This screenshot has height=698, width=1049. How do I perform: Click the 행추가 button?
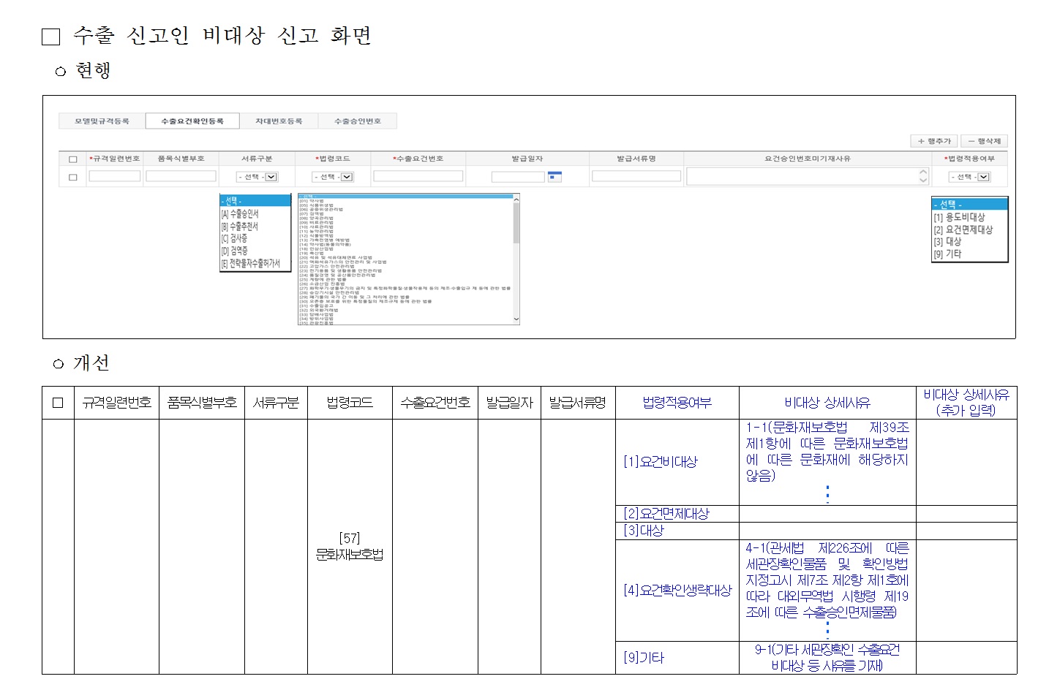(934, 141)
